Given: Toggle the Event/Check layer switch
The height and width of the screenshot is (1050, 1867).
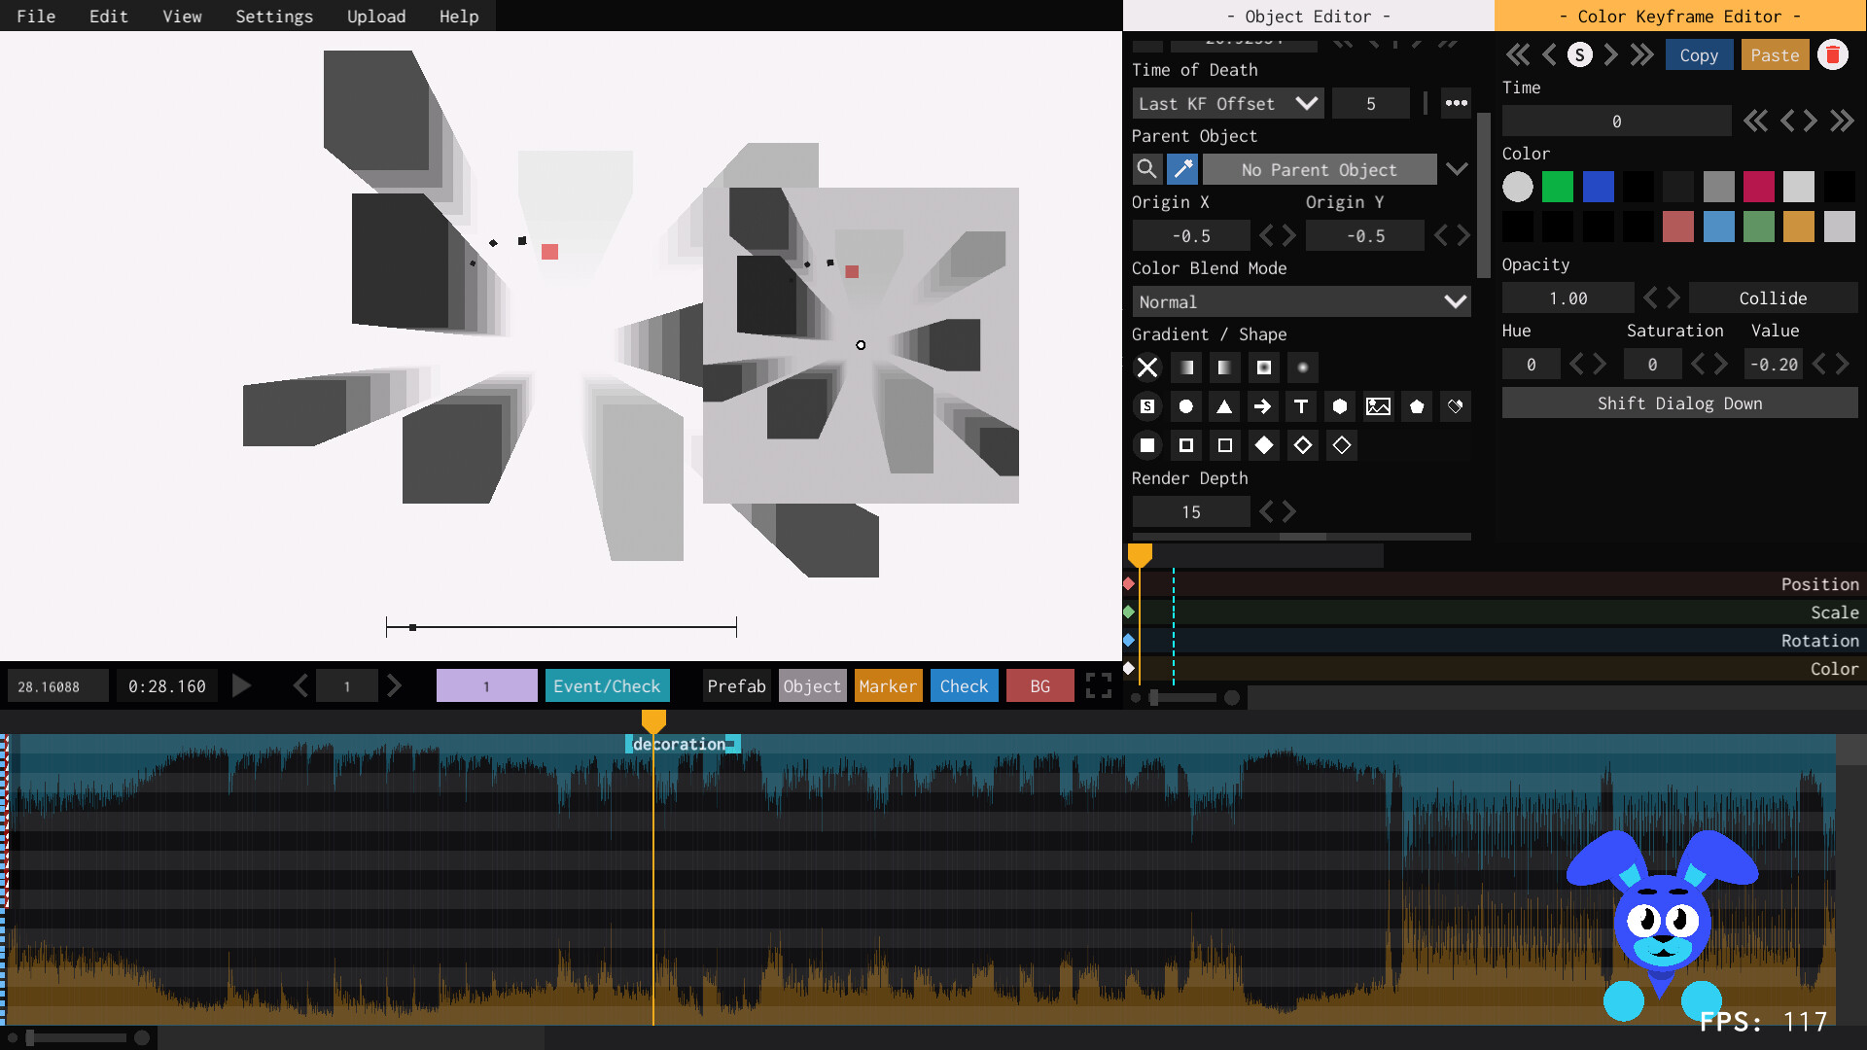Looking at the screenshot, I should [607, 686].
